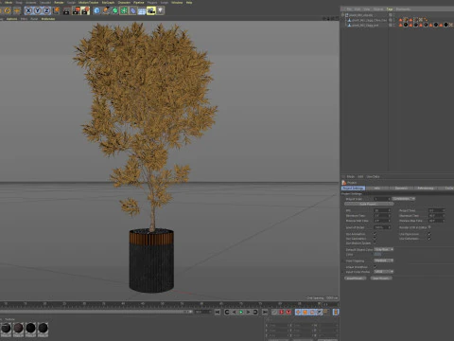The image size is (454, 341).
Task: Open the blue deformer icon
Action: (133, 10)
